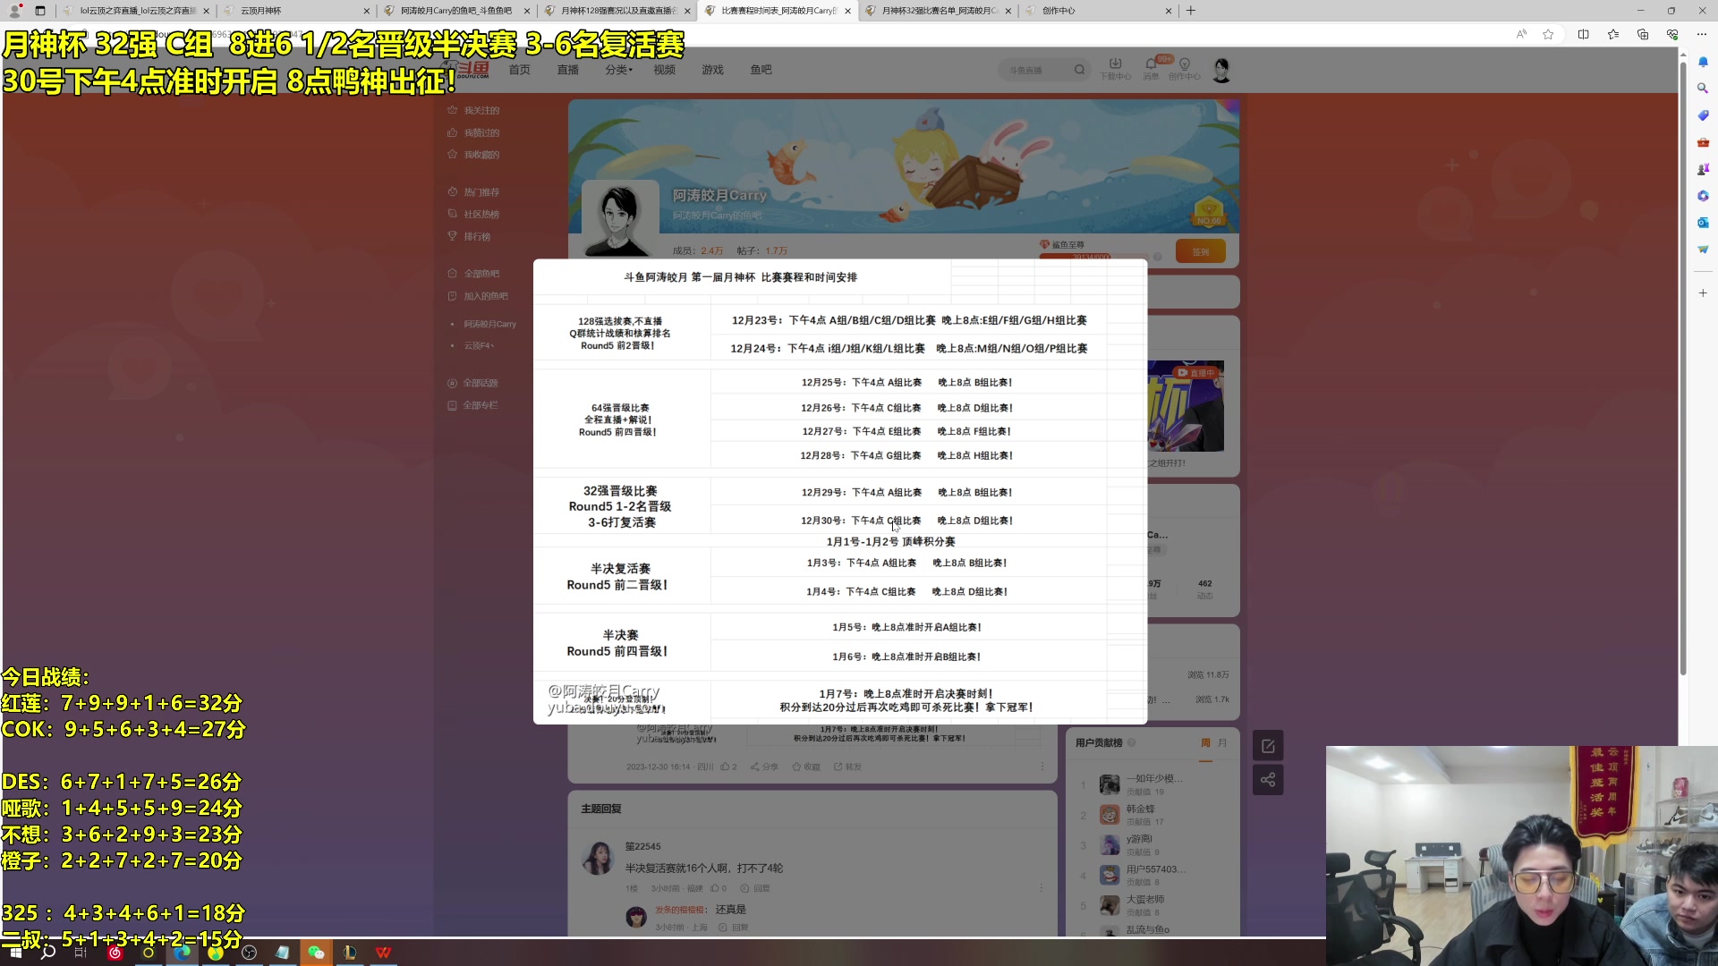Open the Edge settings and more menu
Image resolution: width=1718 pixels, height=966 pixels.
(x=1702, y=34)
